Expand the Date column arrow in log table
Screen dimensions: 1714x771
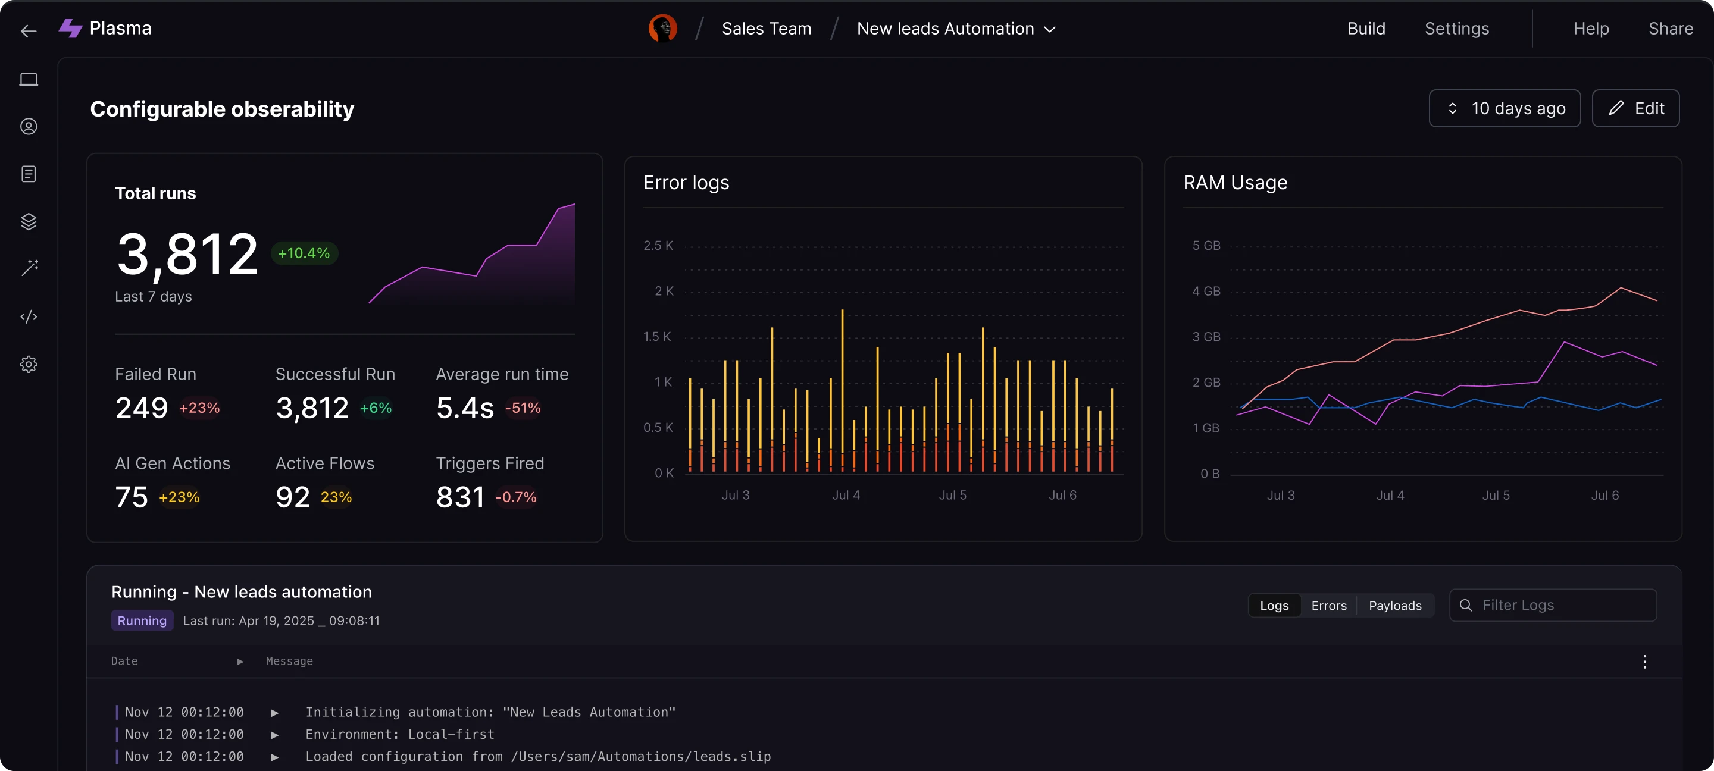(x=240, y=661)
